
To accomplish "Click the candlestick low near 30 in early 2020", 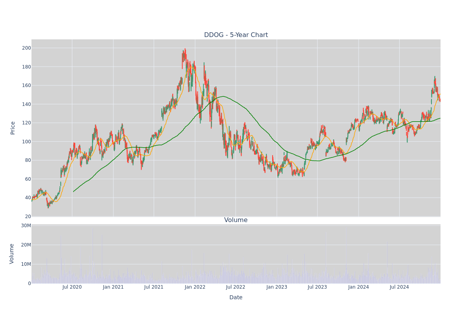I will [48, 207].
